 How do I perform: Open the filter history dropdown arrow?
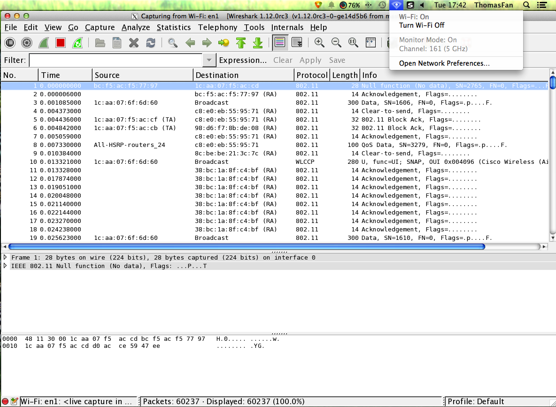click(x=209, y=60)
